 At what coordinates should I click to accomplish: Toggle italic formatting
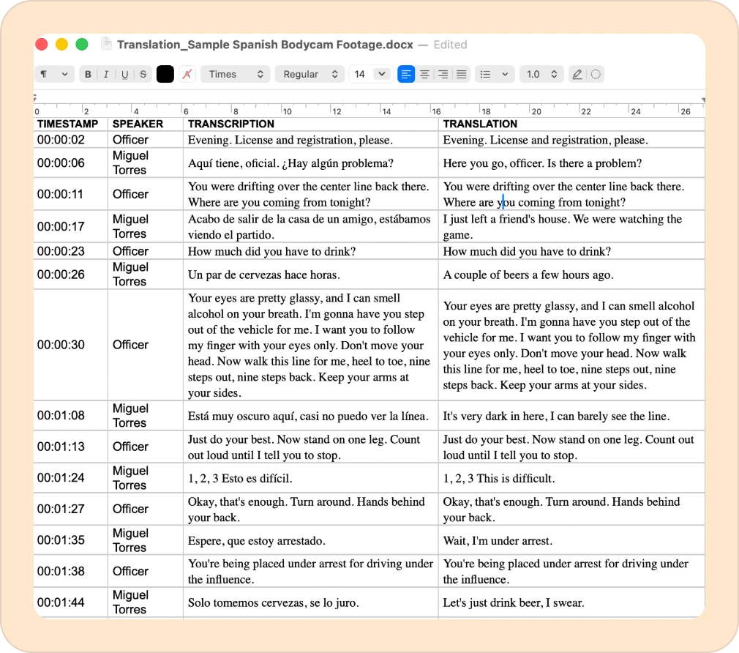point(106,74)
